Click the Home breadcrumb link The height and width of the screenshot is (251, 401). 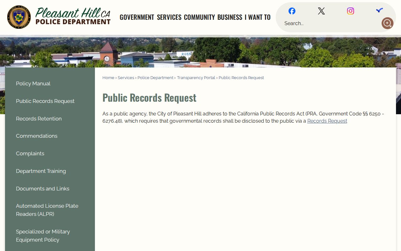(108, 78)
